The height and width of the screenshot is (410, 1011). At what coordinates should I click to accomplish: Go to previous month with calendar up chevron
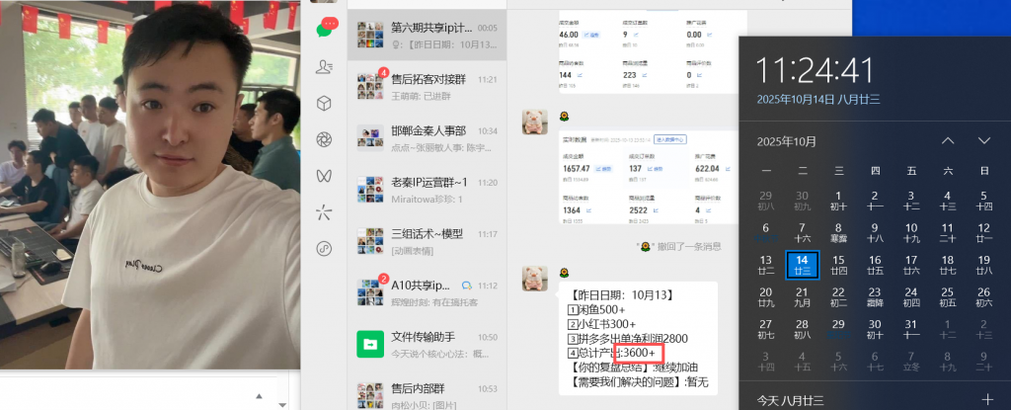tap(947, 140)
